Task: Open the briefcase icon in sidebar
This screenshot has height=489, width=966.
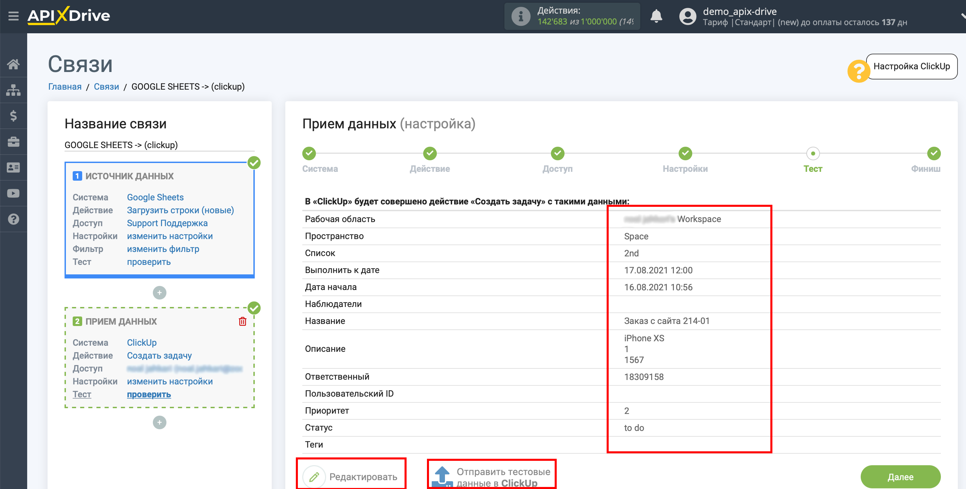Action: pyautogui.click(x=14, y=142)
